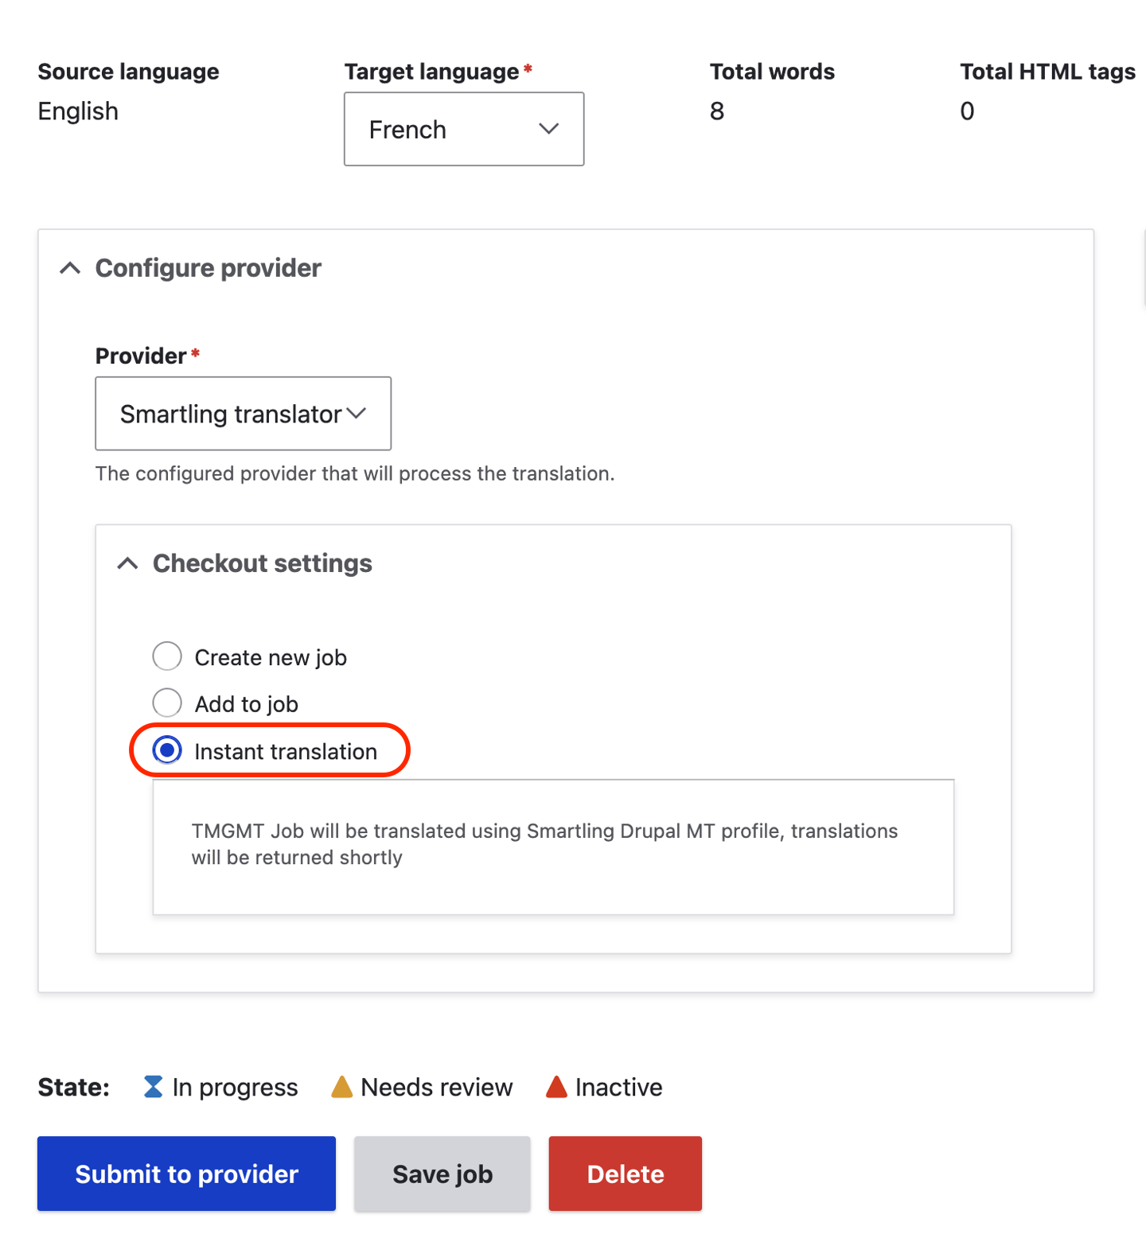
Task: Open the Provider dropdown showing Smartling translator
Action: (243, 413)
